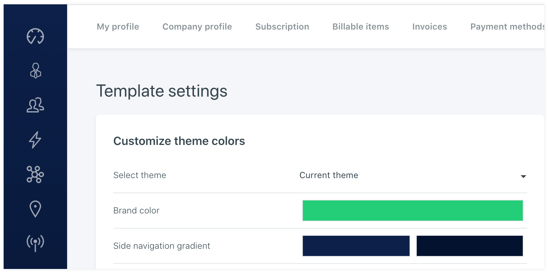548x274 pixels.
Task: Click the green Brand color swatch
Action: pyautogui.click(x=412, y=211)
